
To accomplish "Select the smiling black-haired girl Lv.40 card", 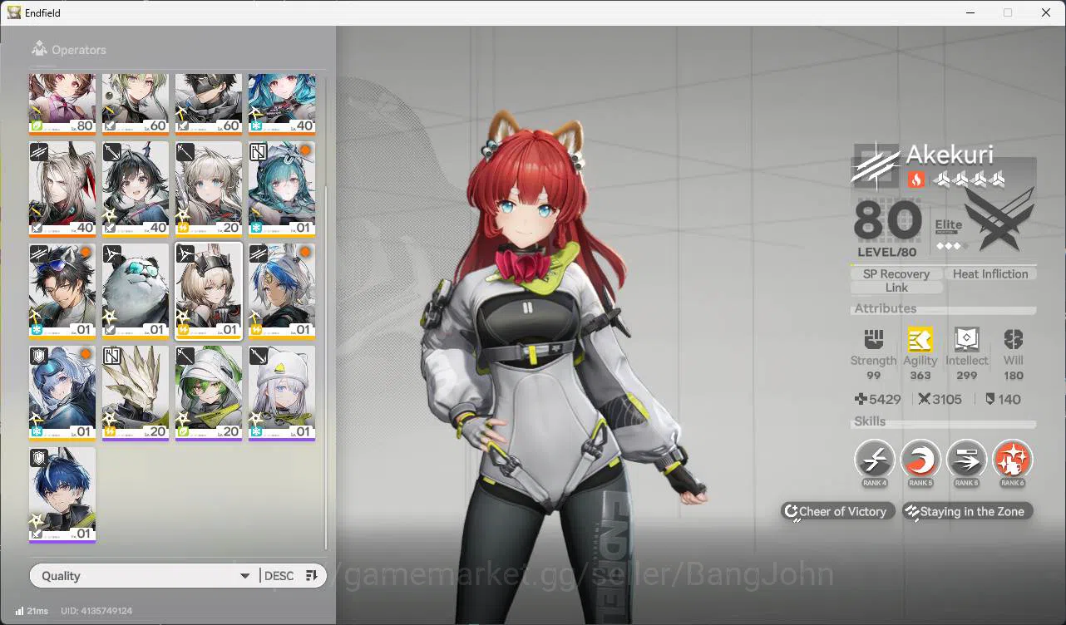I will [136, 189].
